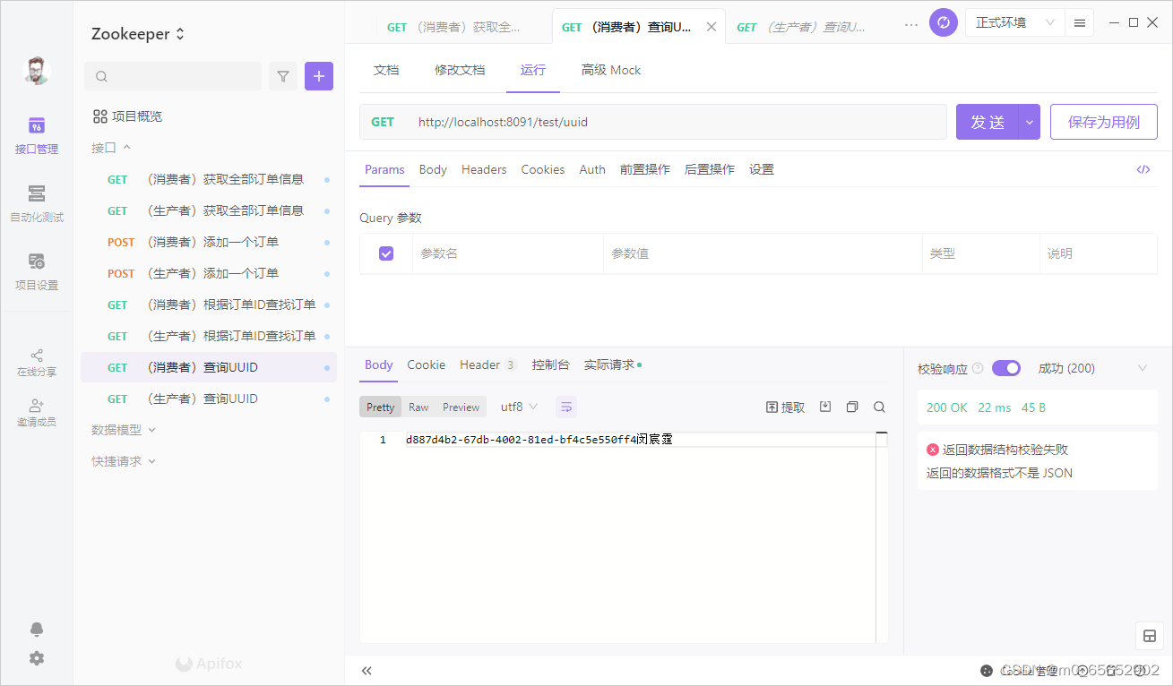Open the hamburger menu next to environment
The height and width of the screenshot is (686, 1173).
(1080, 22)
